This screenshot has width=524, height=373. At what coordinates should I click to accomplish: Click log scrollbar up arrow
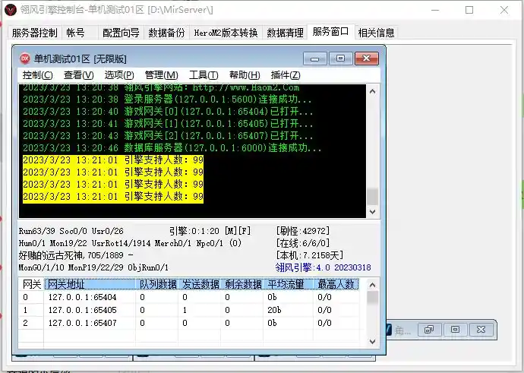373,91
